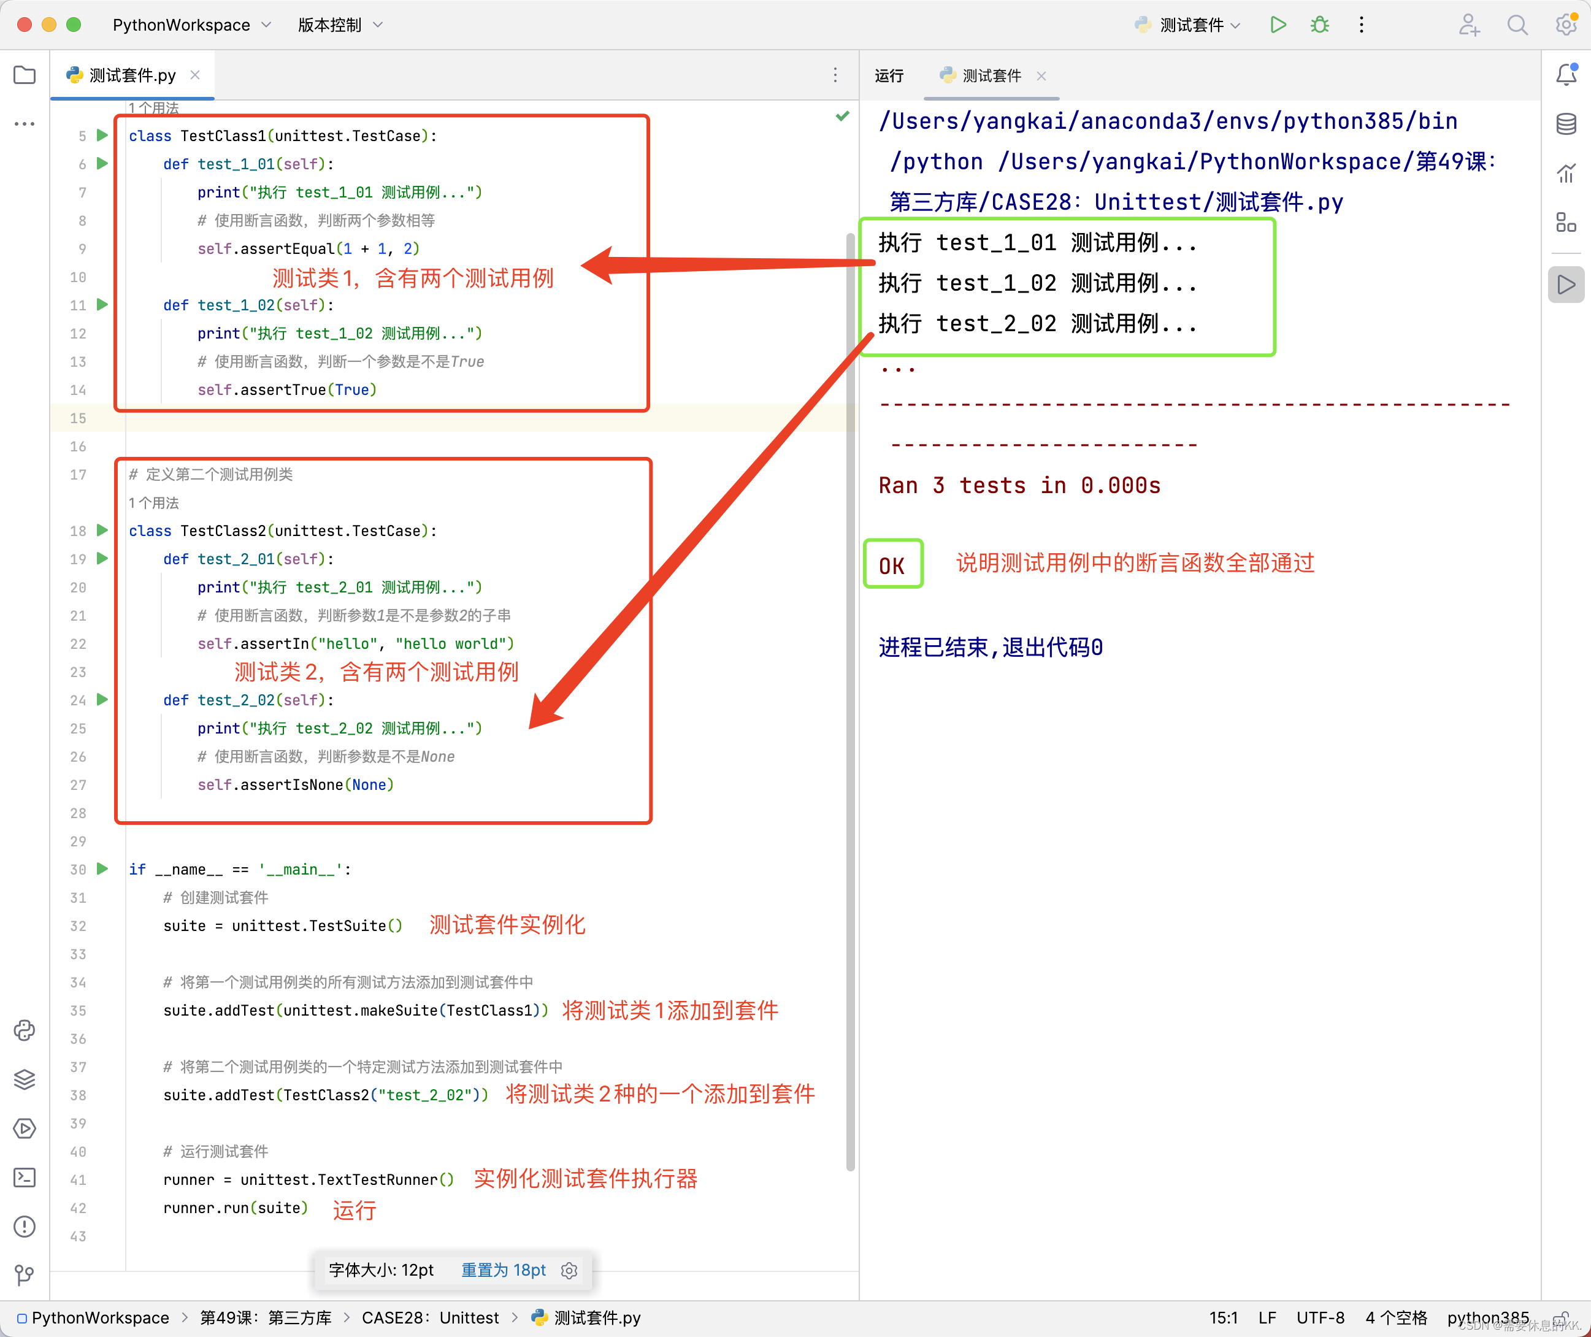This screenshot has width=1591, height=1337.
Task: Click suite = unittest.TestSuite() code line
Action: [x=283, y=925]
